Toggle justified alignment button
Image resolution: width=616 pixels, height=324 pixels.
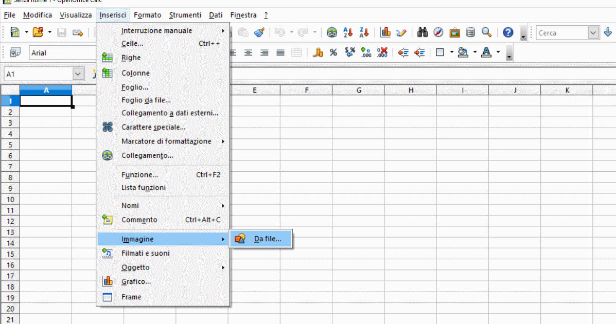click(x=280, y=52)
